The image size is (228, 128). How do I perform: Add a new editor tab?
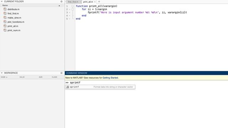[x=99, y=2]
